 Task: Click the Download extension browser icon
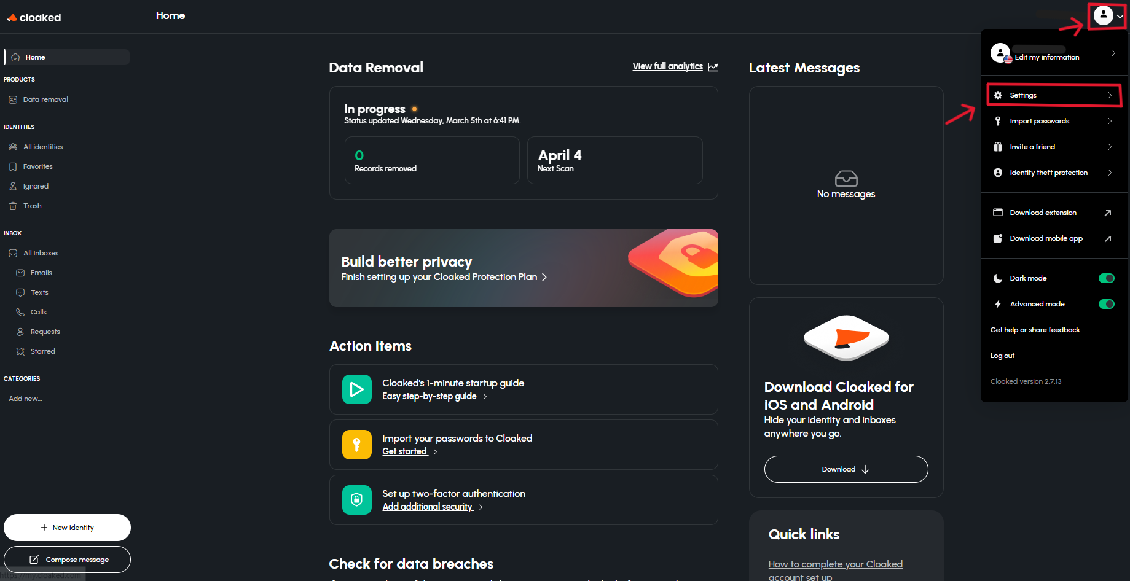click(x=998, y=213)
